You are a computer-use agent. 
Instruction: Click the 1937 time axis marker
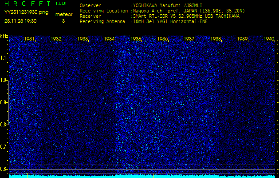[189, 39]
